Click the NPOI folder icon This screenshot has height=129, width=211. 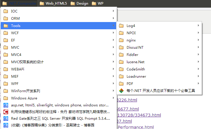pyautogui.click(x=121, y=33)
